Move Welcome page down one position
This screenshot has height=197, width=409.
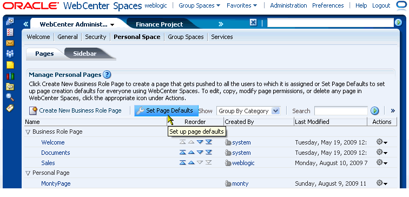coord(200,142)
